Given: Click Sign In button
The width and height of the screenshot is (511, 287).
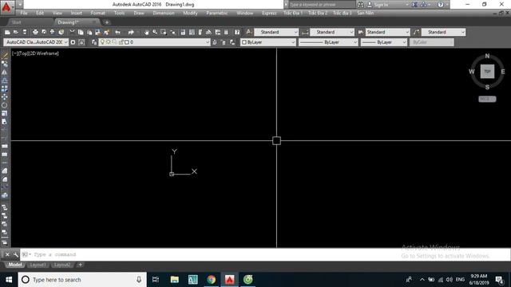Looking at the screenshot, I should (x=378, y=5).
